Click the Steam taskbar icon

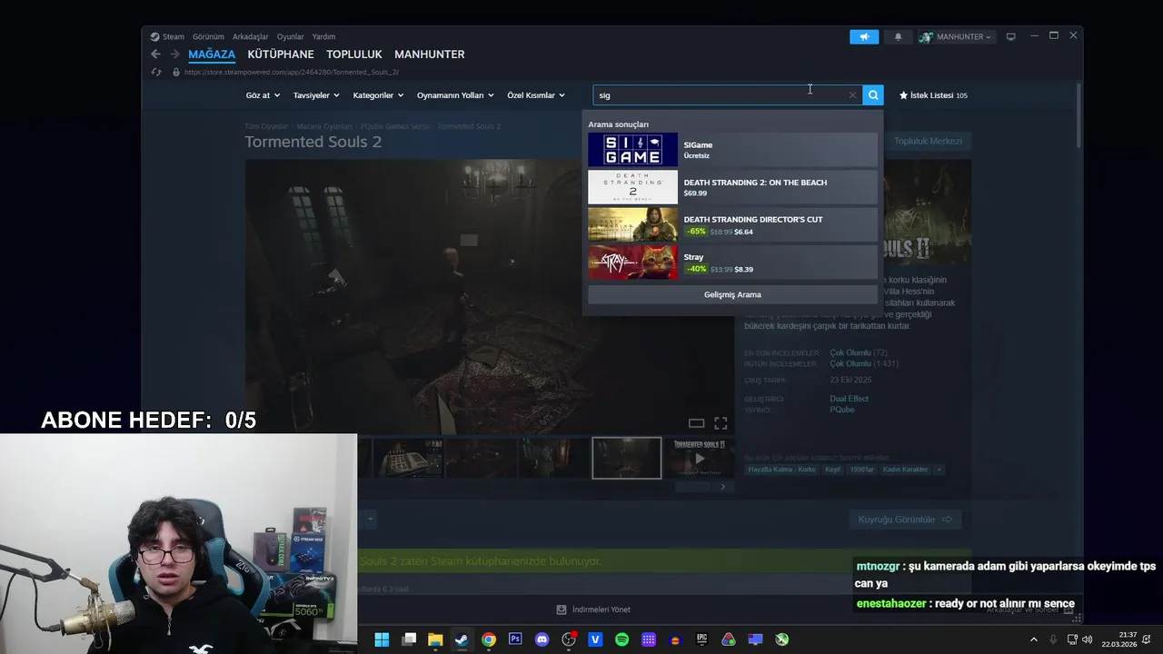pos(462,639)
